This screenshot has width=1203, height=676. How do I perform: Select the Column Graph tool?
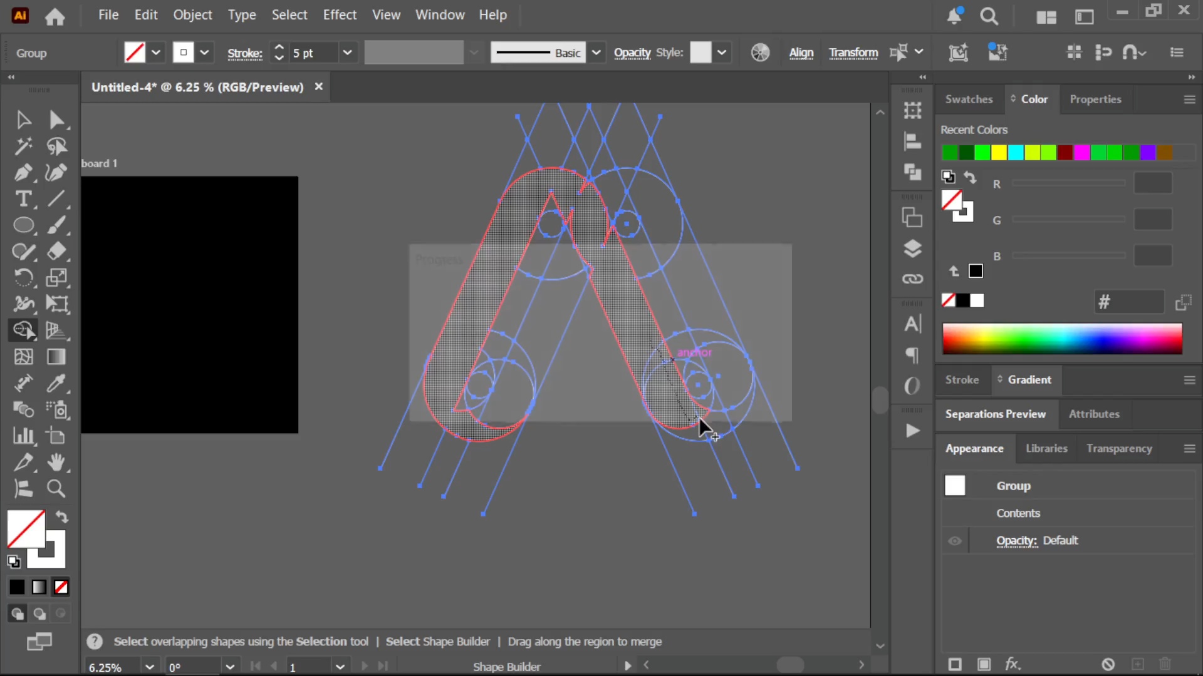pyautogui.click(x=23, y=436)
